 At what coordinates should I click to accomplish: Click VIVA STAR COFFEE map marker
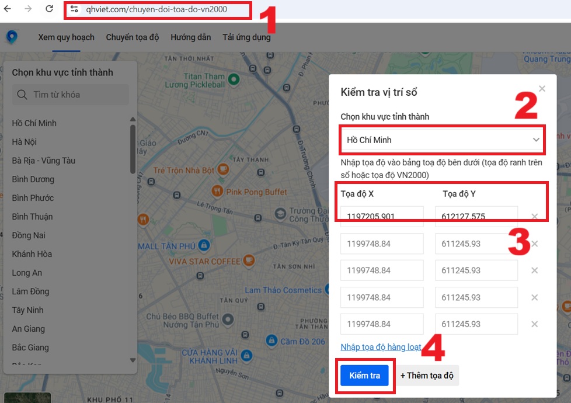tap(249, 260)
